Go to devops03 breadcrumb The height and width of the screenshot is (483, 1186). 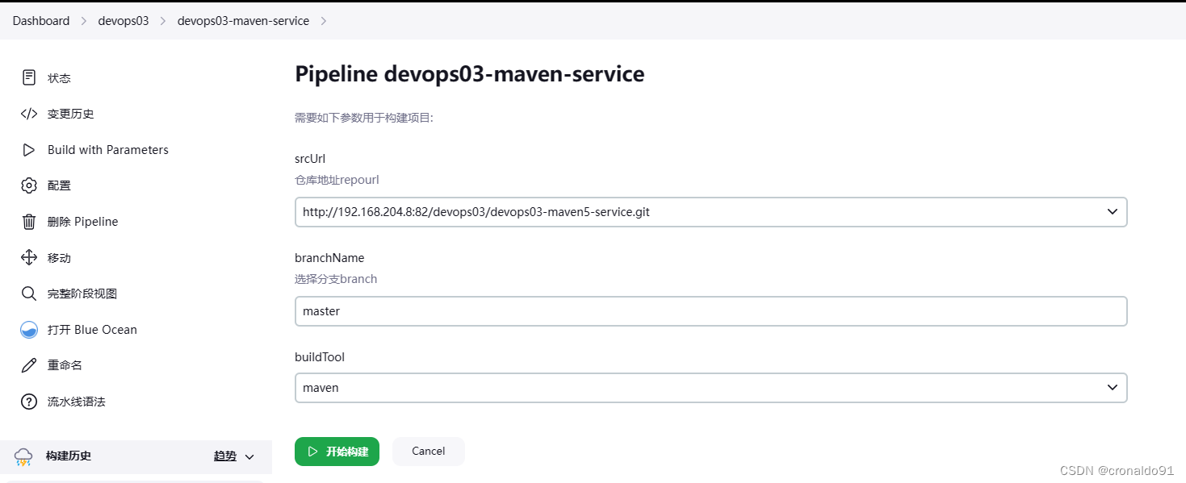click(124, 21)
